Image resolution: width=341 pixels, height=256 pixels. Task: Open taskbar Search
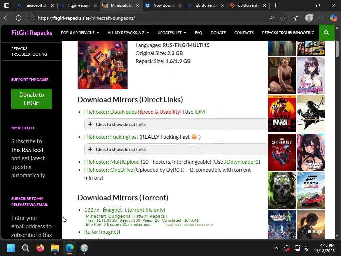pos(25,248)
